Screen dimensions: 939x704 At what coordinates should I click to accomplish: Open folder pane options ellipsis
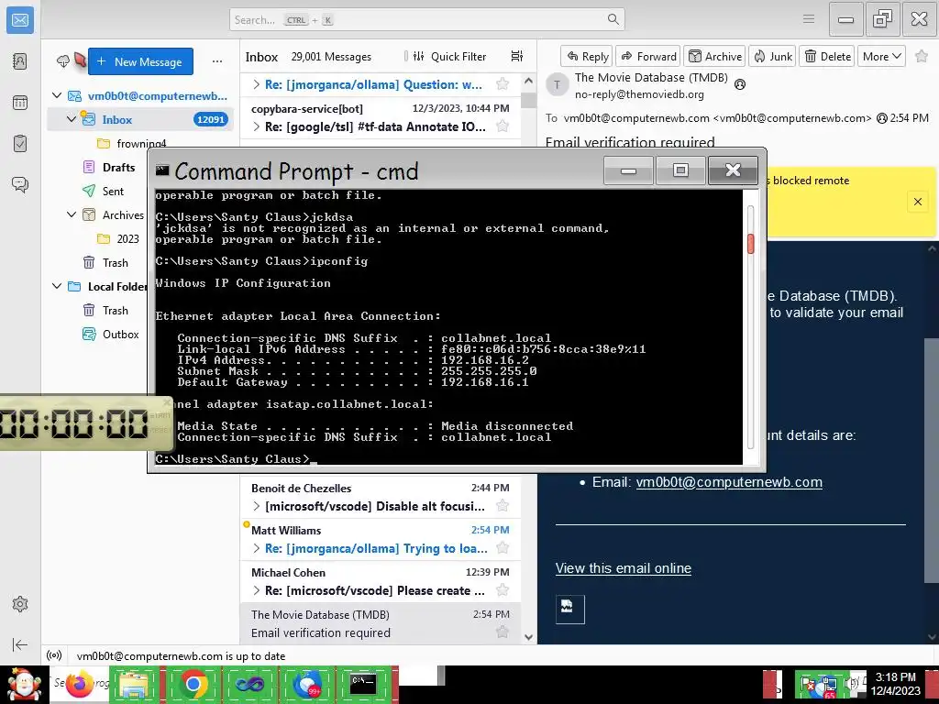[x=217, y=61]
